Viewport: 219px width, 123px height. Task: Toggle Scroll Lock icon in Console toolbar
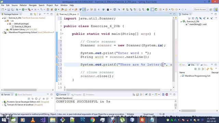point(138,95)
